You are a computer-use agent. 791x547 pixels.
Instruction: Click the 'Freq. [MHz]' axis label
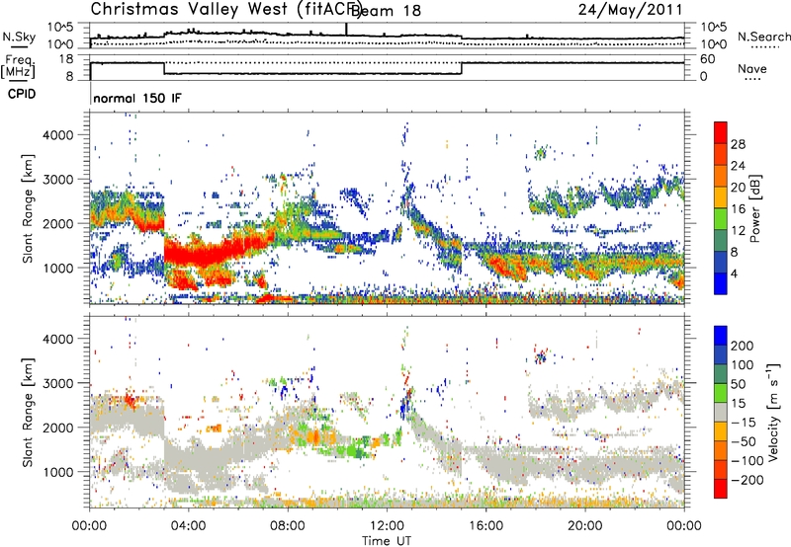point(18,67)
